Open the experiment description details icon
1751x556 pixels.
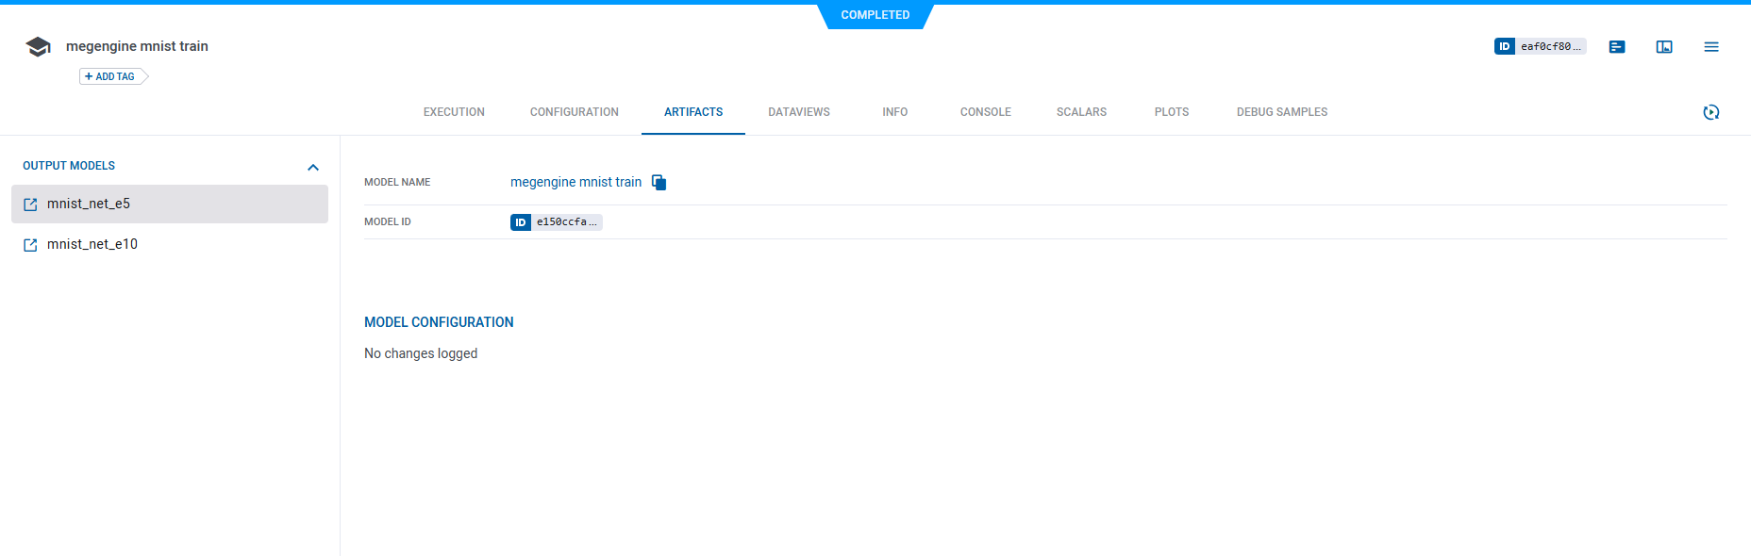pos(1617,47)
